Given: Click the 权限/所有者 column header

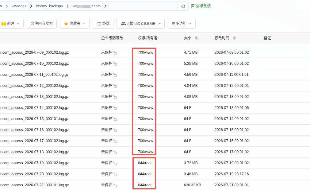Looking at the screenshot, I should [147, 38].
